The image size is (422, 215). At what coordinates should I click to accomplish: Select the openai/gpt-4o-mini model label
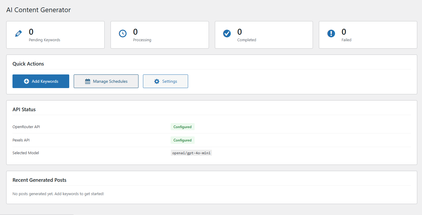click(x=191, y=153)
